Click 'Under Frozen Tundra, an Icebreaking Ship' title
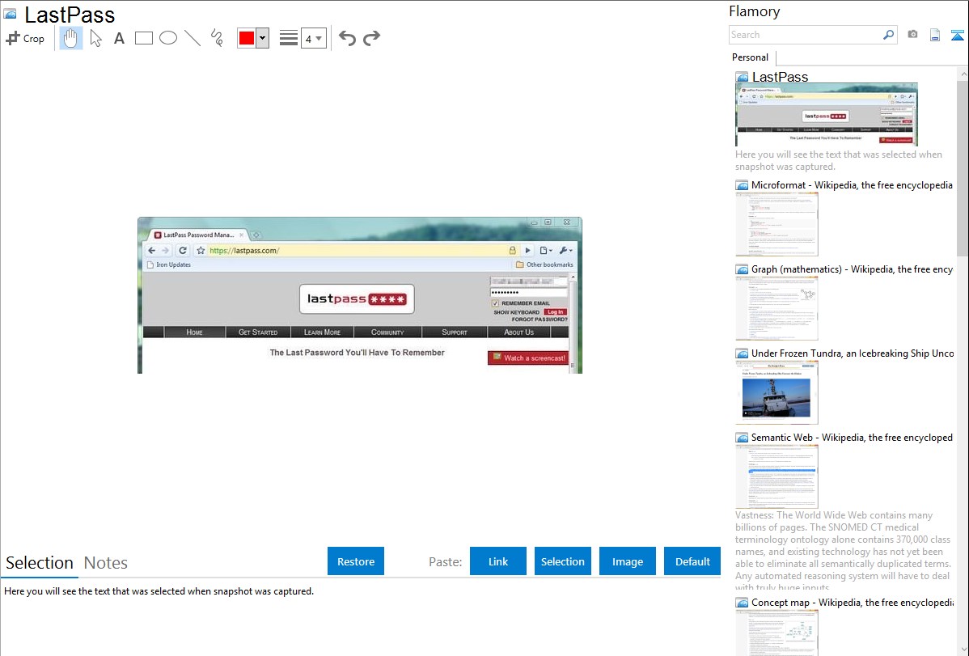The image size is (969, 656). coord(853,353)
